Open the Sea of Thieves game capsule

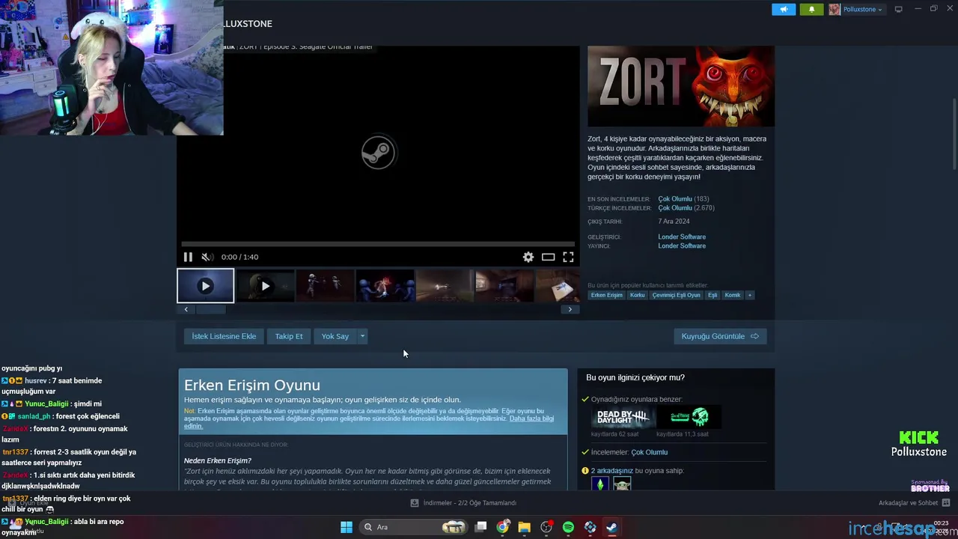689,417
